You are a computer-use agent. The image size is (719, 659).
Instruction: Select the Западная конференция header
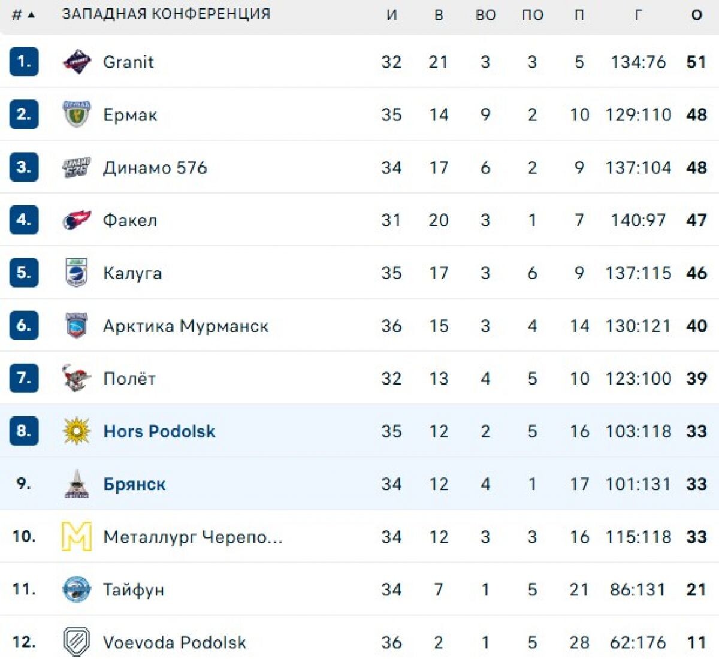(166, 14)
